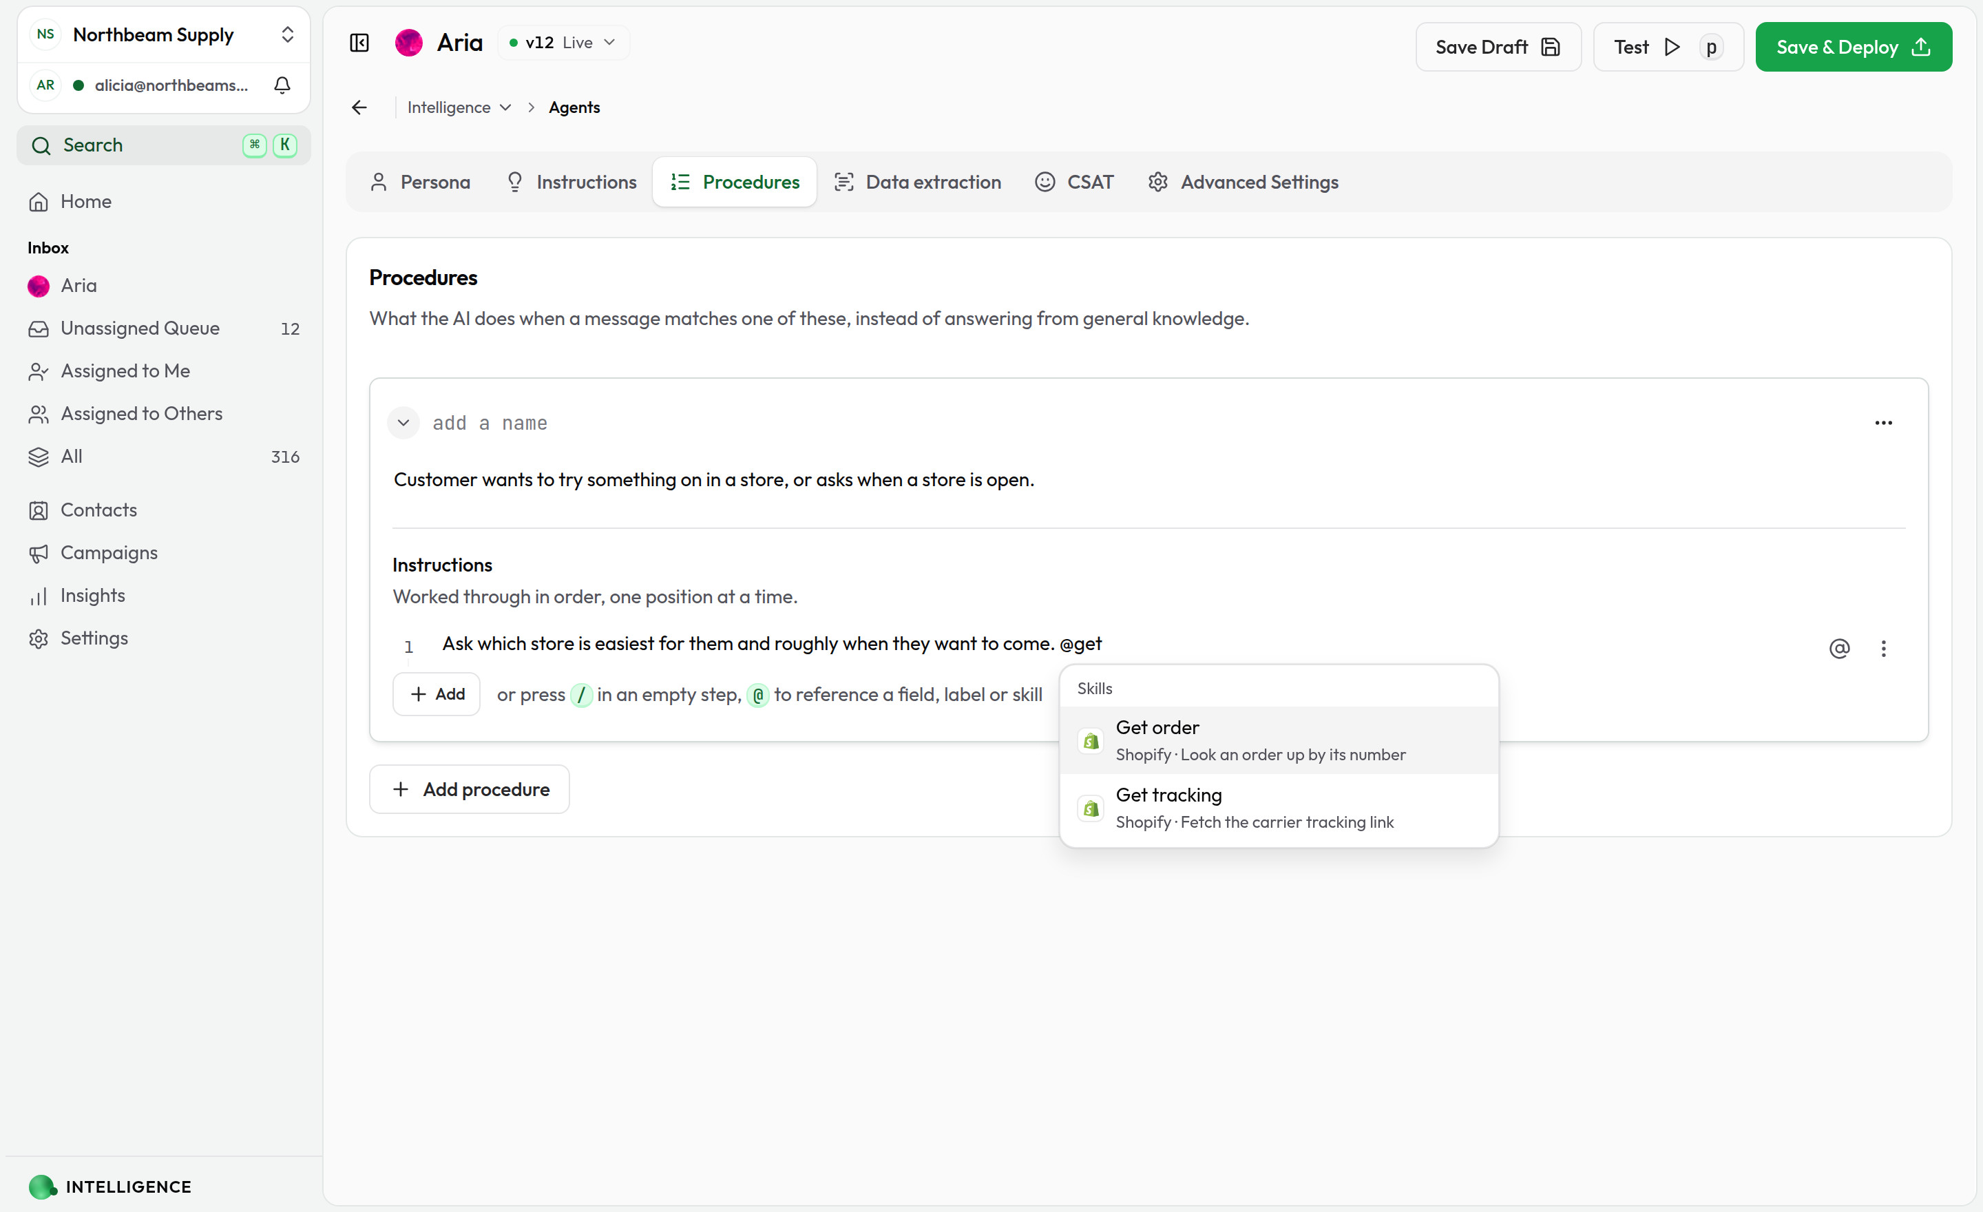Click the Skills header in popup
Screen dimensions: 1983x1212
[1095, 689]
